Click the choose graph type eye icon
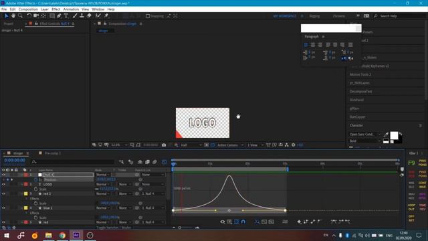This screenshot has width=428, height=241. (223, 222)
